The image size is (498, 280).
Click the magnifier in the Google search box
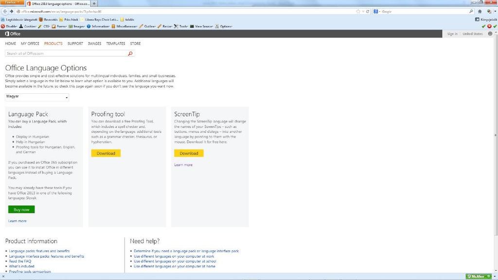point(471,12)
